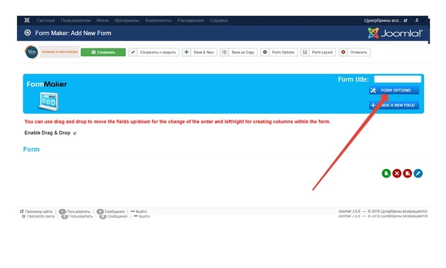This screenshot has width=446, height=268.
Task: Click the FormMaker monitor illustration
Action: [x=49, y=101]
